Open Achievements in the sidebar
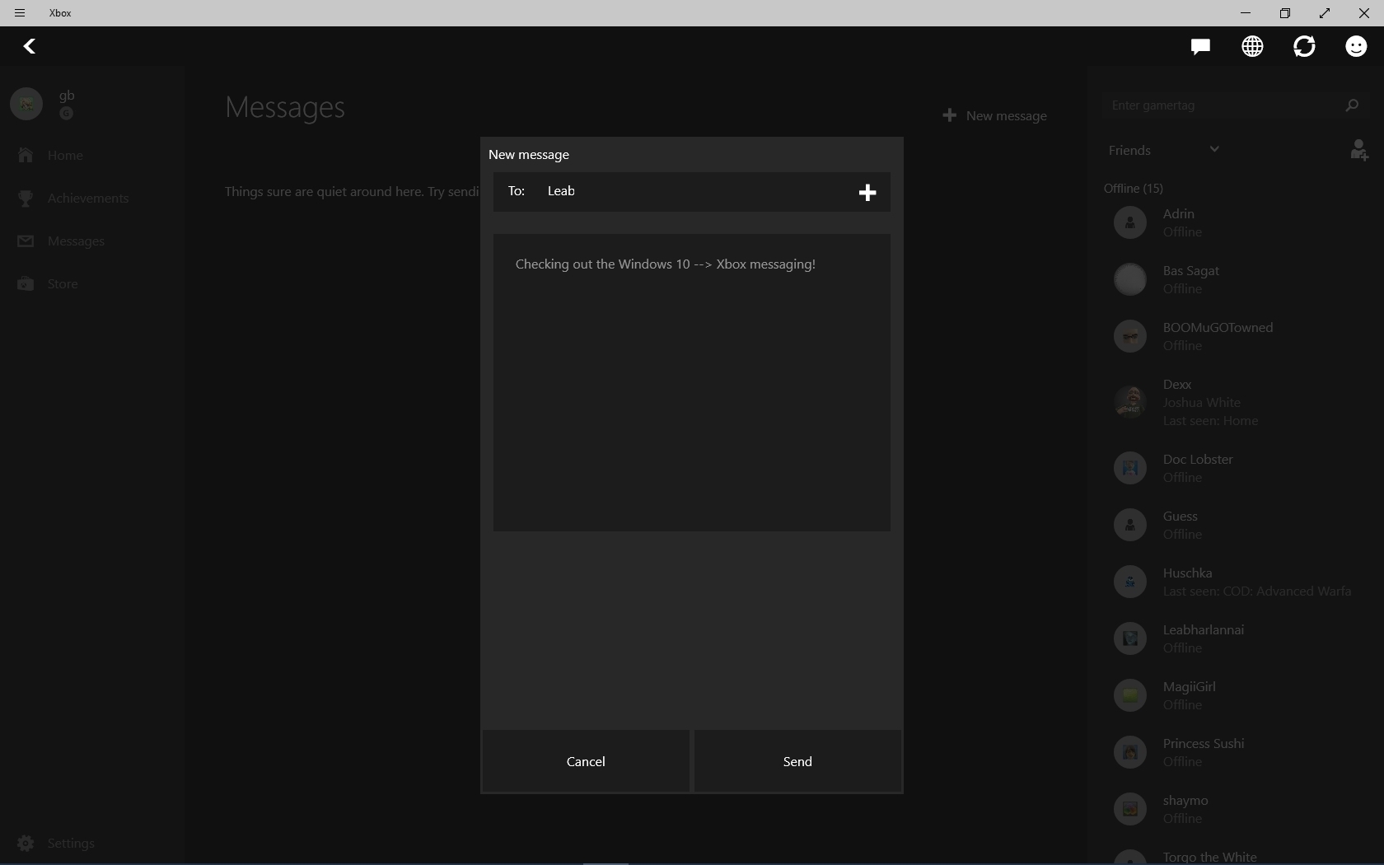 click(x=91, y=198)
